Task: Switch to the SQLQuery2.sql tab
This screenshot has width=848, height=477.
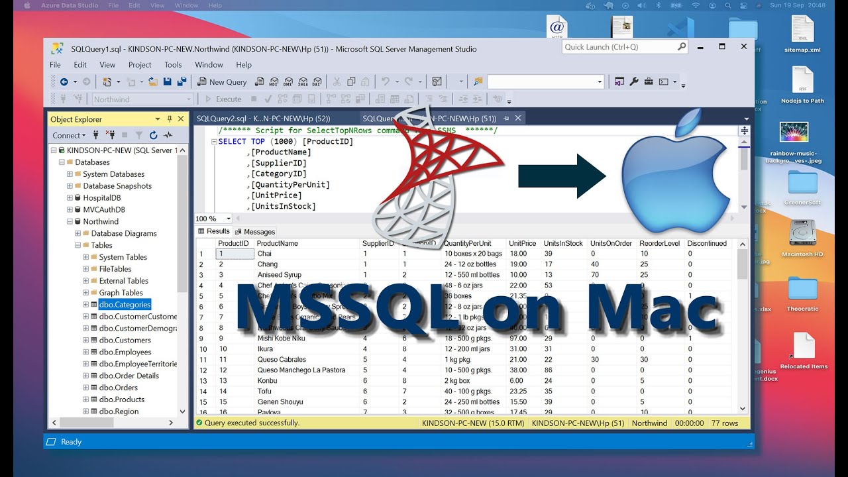Action: pyautogui.click(x=263, y=118)
